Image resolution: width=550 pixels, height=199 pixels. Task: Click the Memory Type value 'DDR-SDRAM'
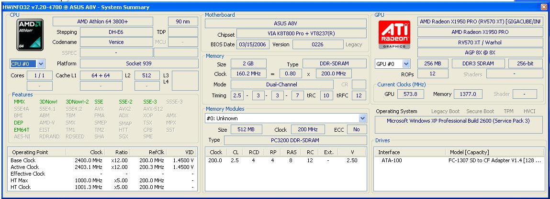334,63
